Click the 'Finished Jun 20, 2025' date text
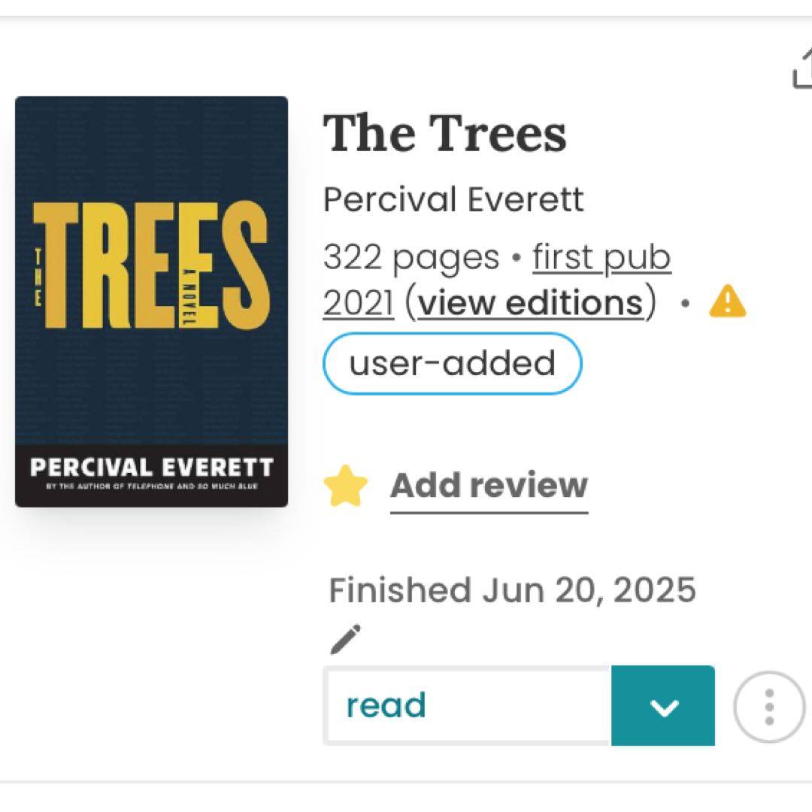This screenshot has width=812, height=812. tap(512, 590)
